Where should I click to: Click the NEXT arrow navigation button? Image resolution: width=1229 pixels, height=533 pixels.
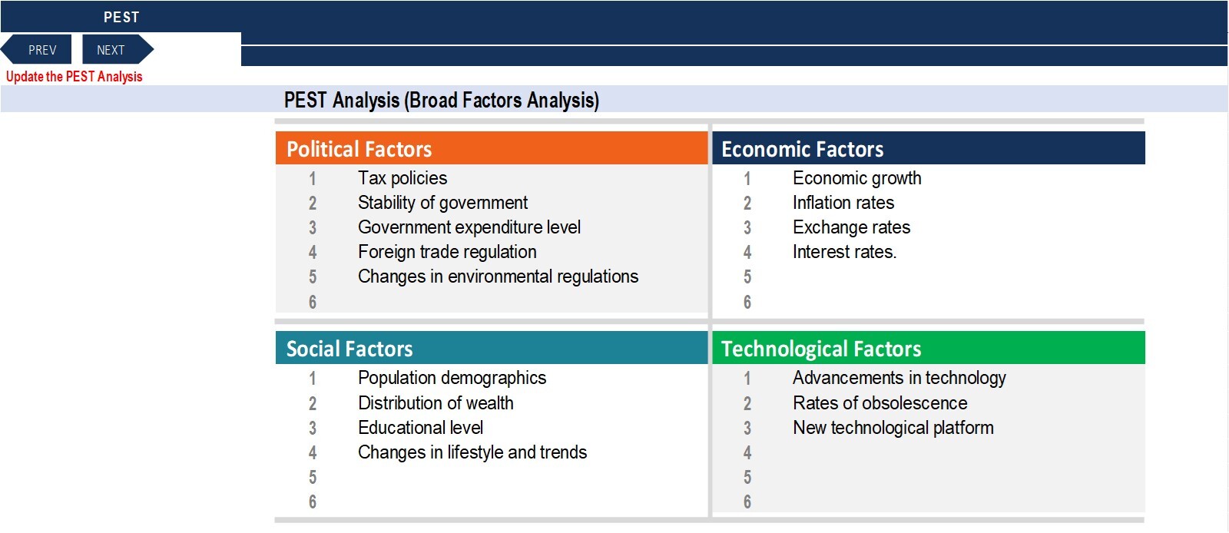118,49
